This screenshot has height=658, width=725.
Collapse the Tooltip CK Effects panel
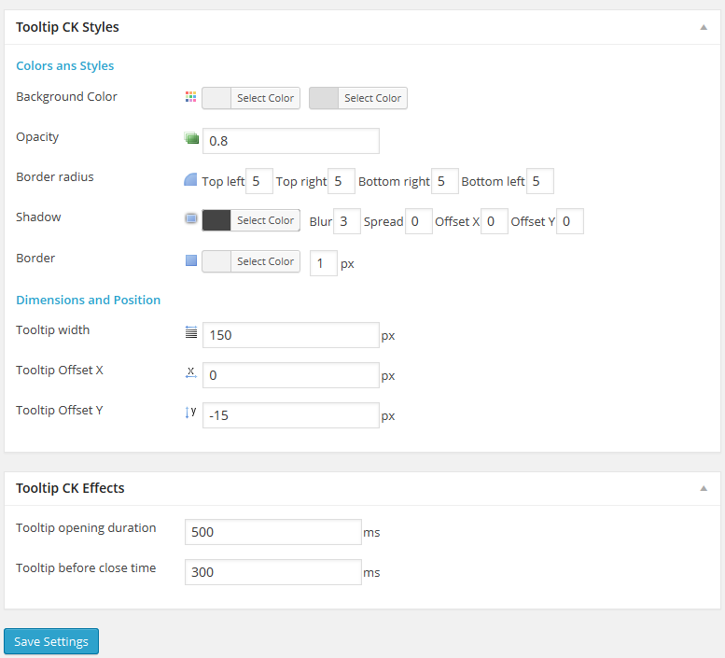[704, 488]
